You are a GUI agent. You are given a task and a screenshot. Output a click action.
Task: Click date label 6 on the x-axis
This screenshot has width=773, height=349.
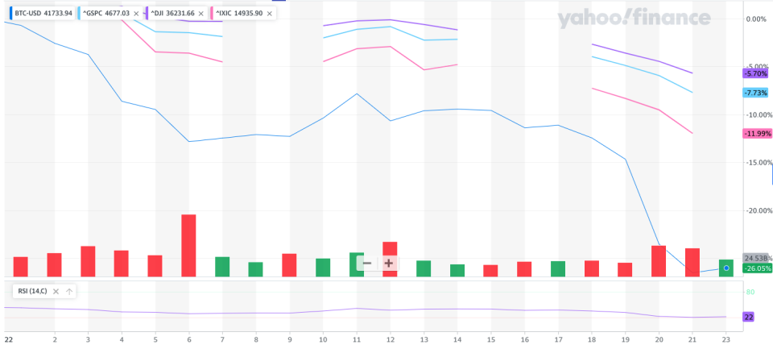click(188, 339)
